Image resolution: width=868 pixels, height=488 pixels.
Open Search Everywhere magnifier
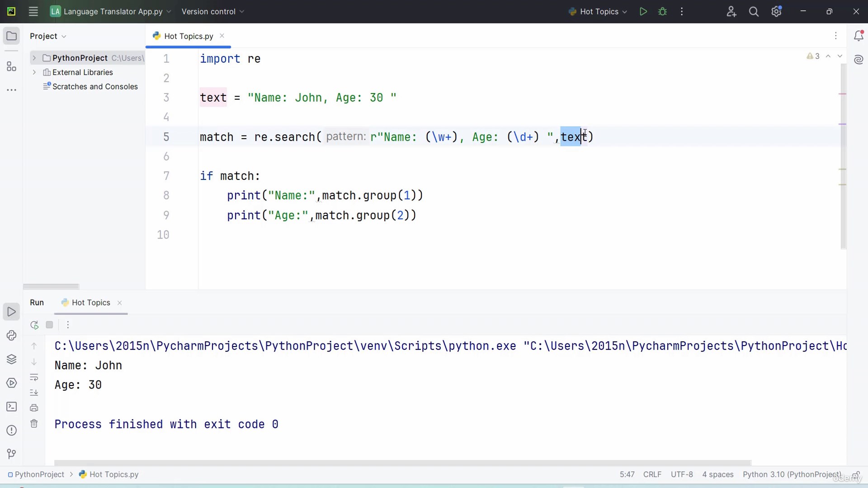click(754, 12)
